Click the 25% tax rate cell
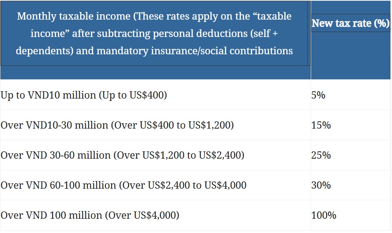 [321, 155]
